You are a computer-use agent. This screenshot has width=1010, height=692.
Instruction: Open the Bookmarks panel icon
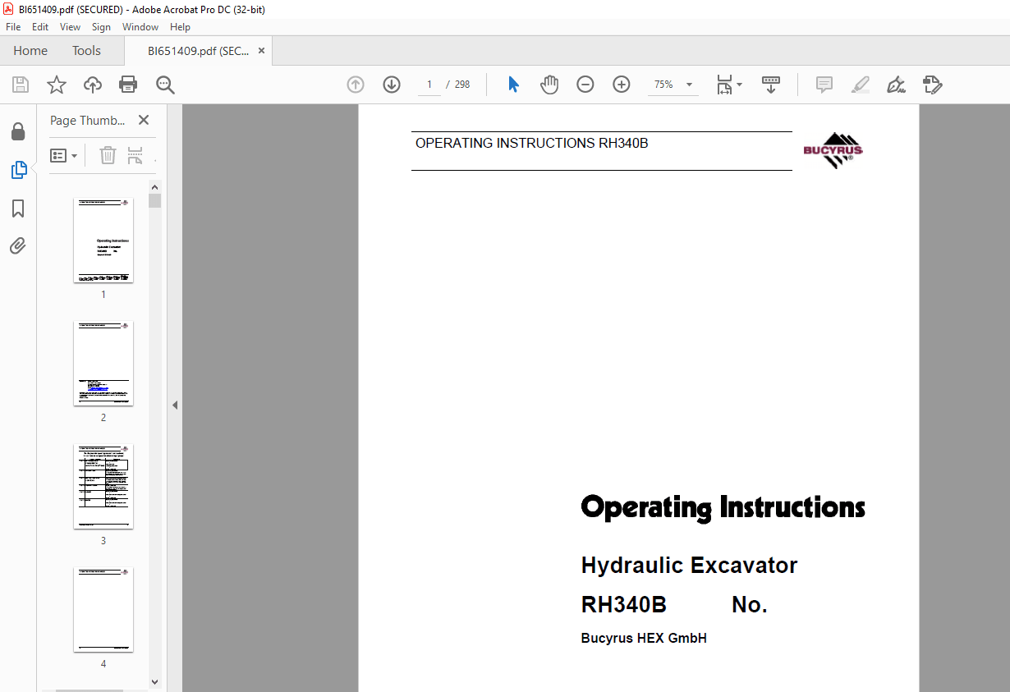(x=18, y=209)
